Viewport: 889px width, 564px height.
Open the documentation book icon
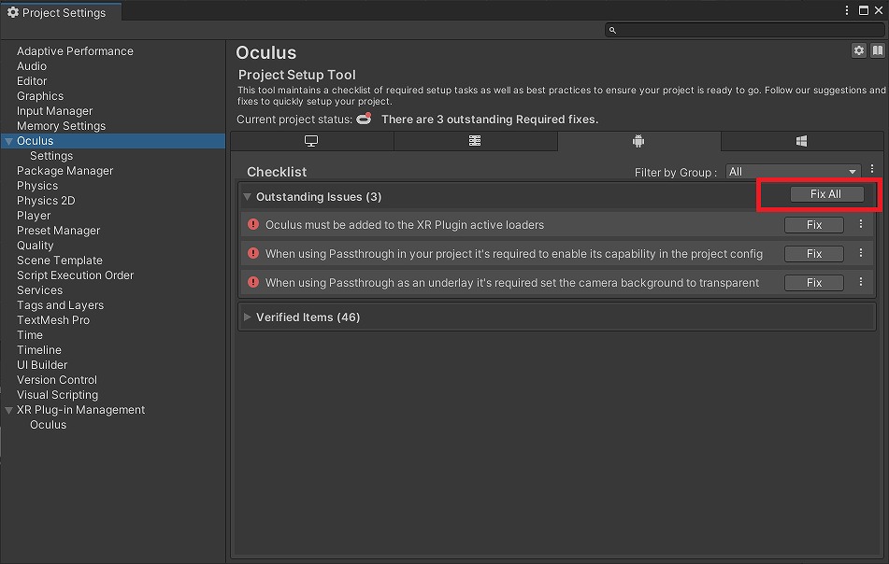click(x=877, y=50)
